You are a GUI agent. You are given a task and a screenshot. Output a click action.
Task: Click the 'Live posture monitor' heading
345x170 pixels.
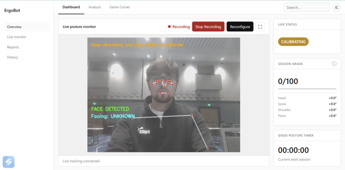[79, 27]
